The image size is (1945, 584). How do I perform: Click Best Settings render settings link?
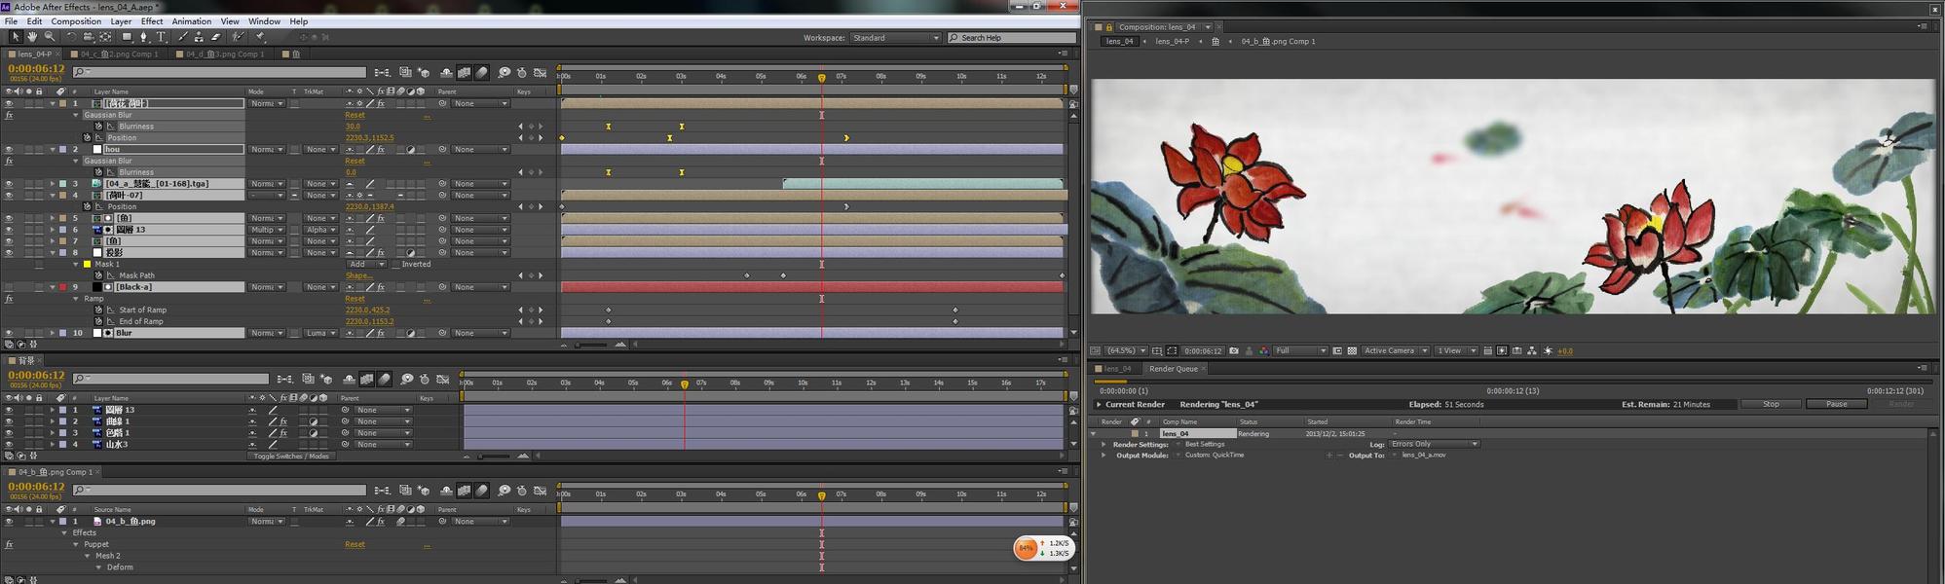coord(1205,444)
